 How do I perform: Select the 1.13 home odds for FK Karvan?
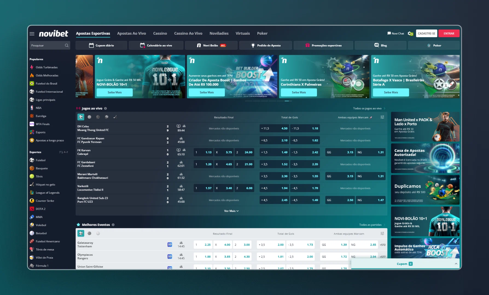203,152
